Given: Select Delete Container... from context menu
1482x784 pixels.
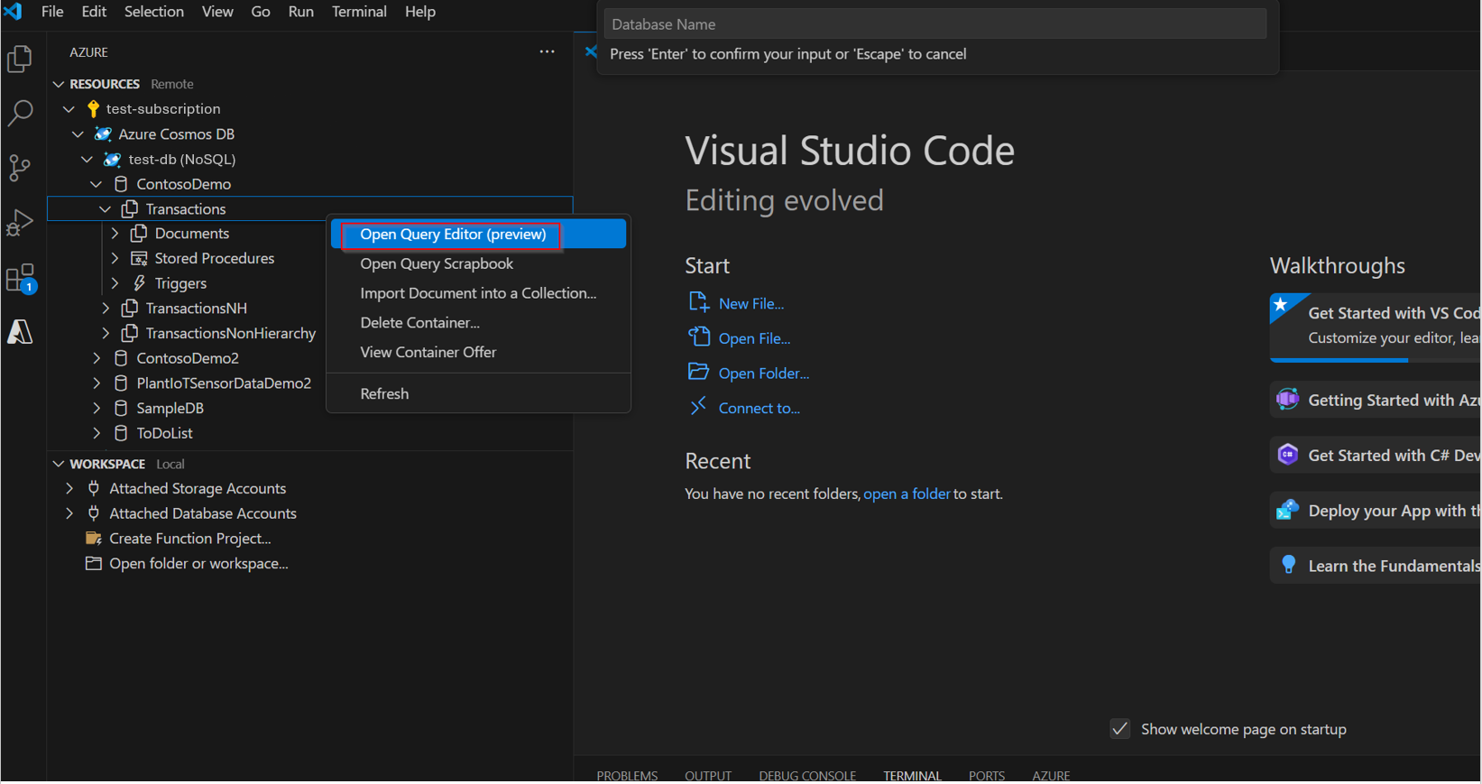Looking at the screenshot, I should pyautogui.click(x=419, y=323).
